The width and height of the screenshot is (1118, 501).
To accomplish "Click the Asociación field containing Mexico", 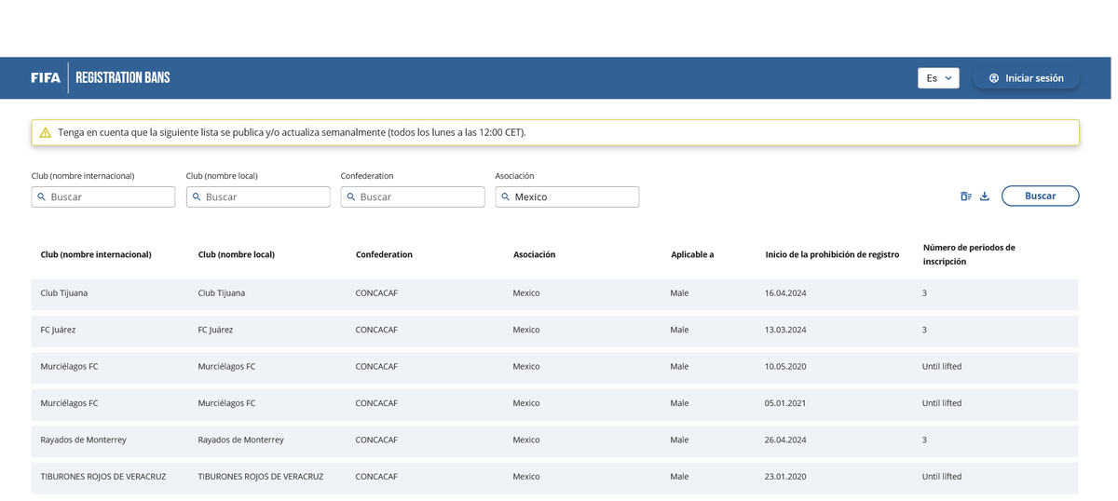I will click(567, 196).
